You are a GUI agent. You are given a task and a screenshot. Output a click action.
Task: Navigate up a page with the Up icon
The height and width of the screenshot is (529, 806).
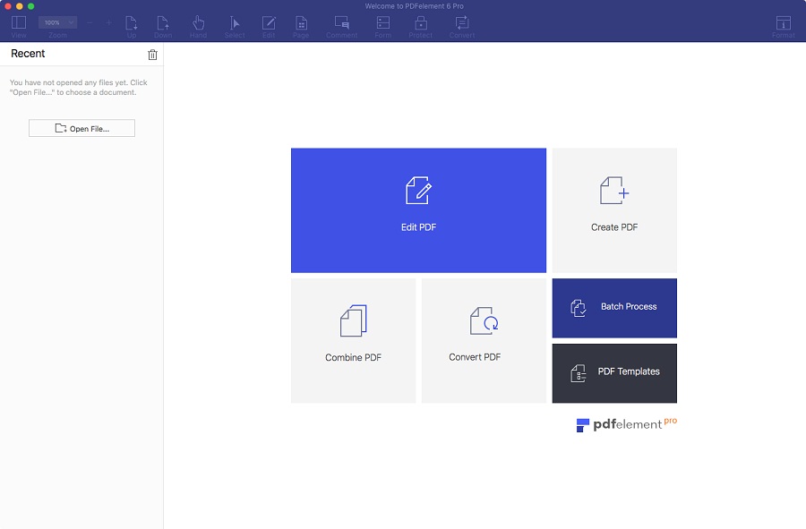click(x=131, y=23)
